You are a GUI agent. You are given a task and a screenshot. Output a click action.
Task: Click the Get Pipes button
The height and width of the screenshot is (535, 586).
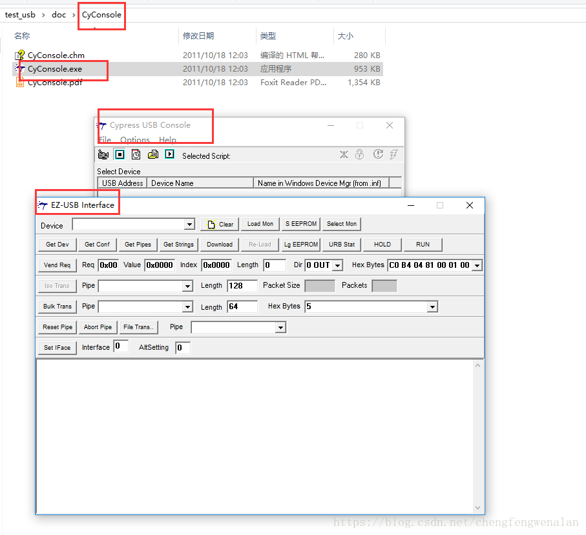pos(138,245)
